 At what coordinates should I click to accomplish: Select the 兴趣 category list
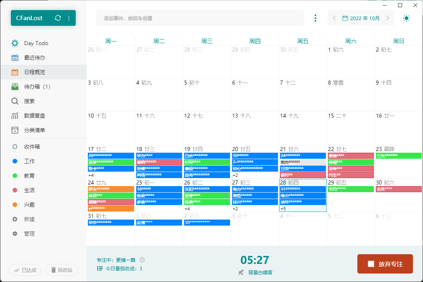(44, 205)
